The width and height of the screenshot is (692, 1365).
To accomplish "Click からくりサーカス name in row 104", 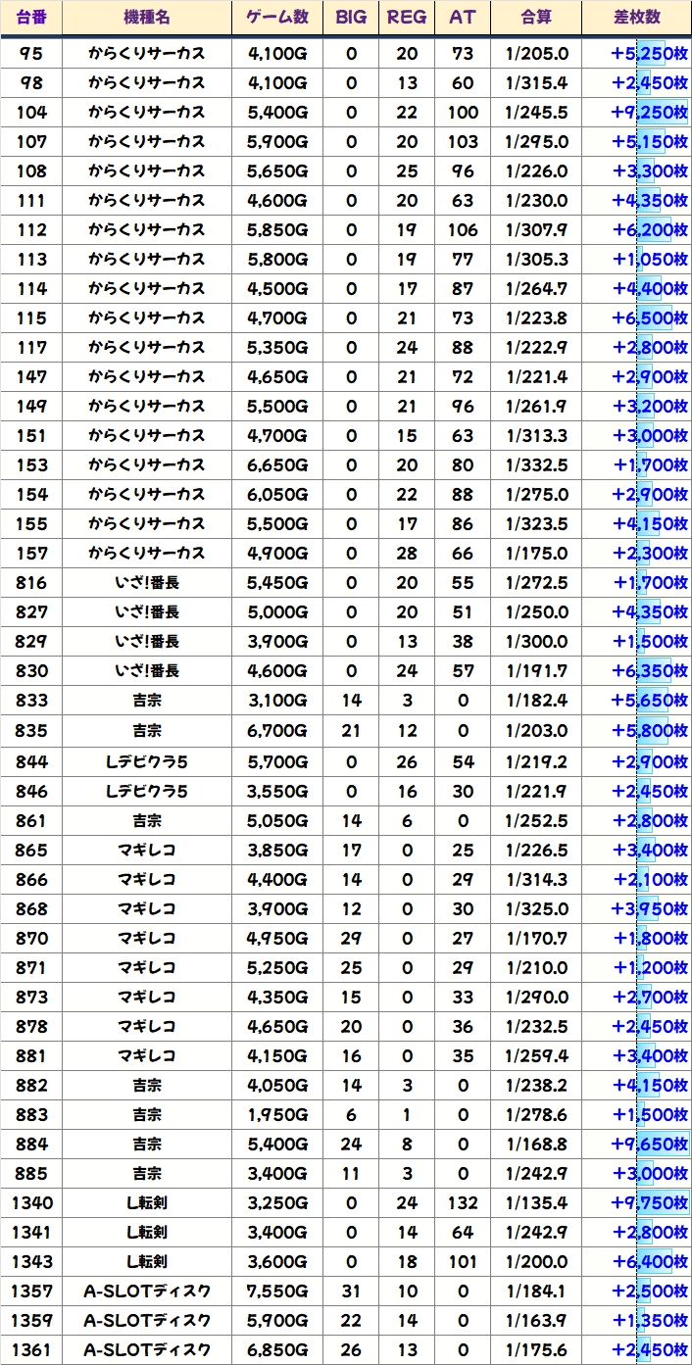I will tap(147, 112).
